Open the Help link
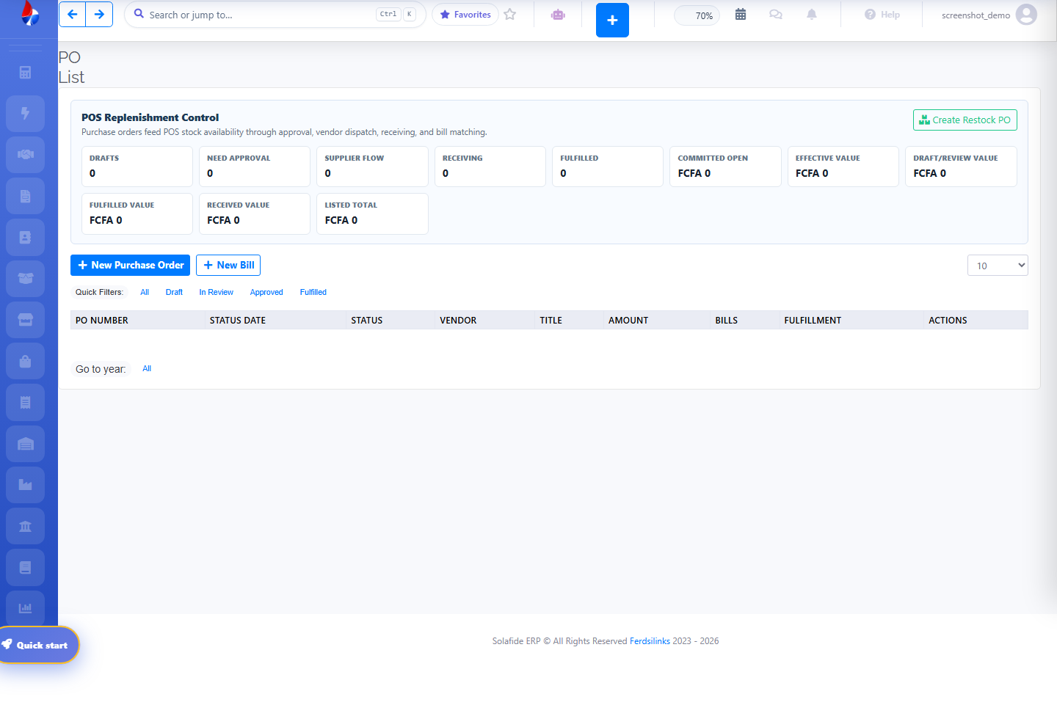The image size is (1057, 705). (882, 15)
